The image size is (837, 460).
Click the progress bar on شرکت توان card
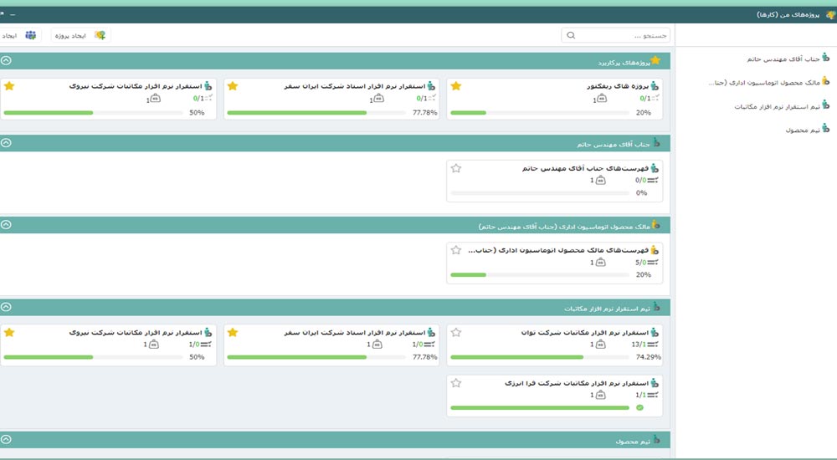click(540, 357)
